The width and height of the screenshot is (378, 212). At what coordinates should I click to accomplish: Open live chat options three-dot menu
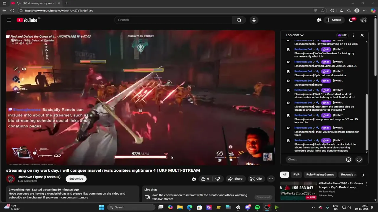pos(353,35)
